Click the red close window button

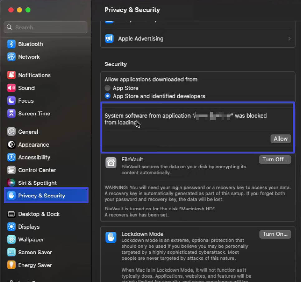[x=11, y=10]
